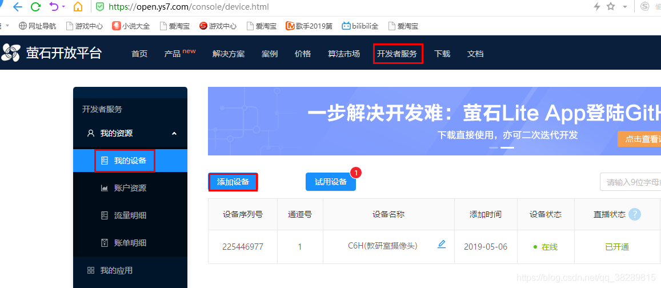Click the 流量明细 list icon
Viewport: 661px width, 288px height.
pyautogui.click(x=105, y=215)
